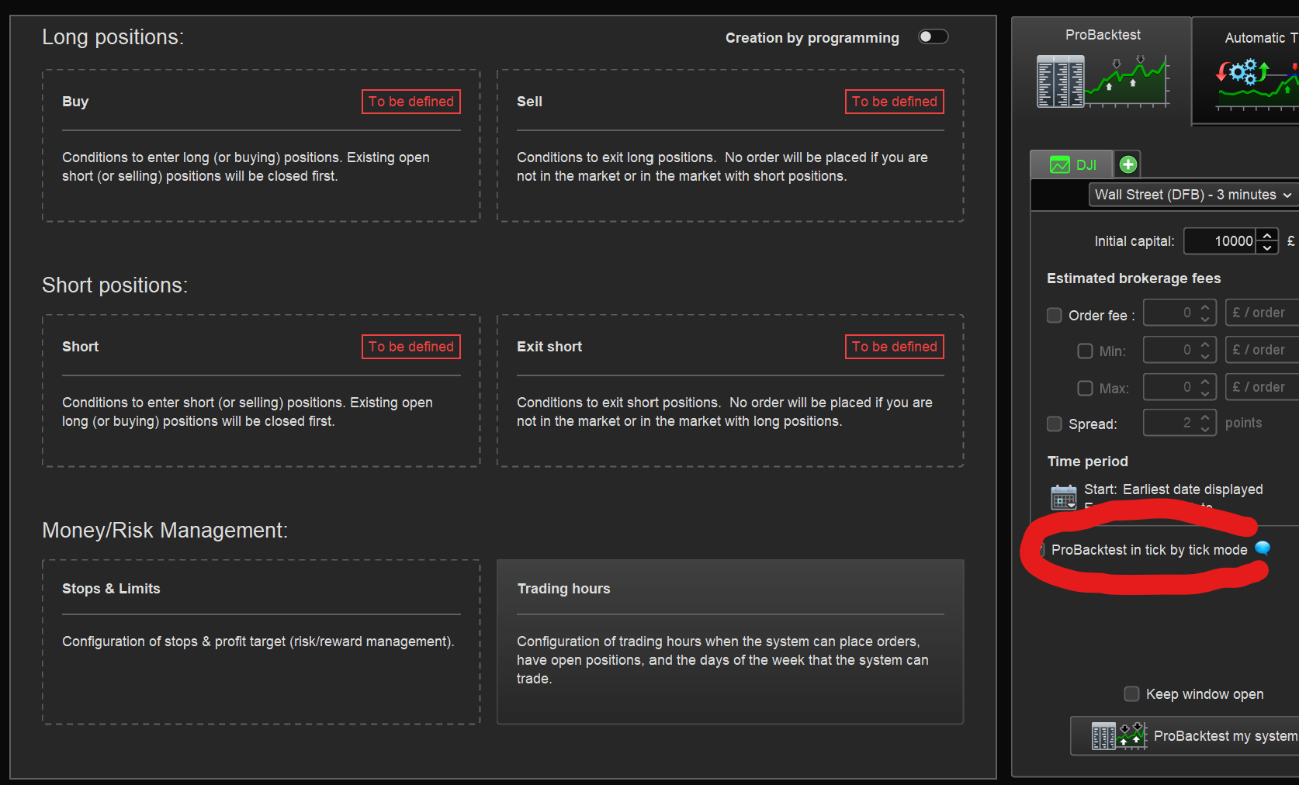The image size is (1299, 785).
Task: Toggle Creation by programming switch
Action: 933,37
